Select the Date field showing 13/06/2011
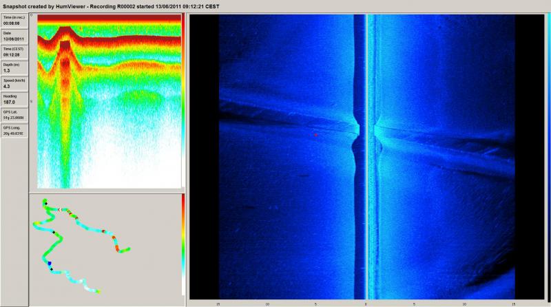Screen dimensions: 551x307 pyautogui.click(x=14, y=39)
